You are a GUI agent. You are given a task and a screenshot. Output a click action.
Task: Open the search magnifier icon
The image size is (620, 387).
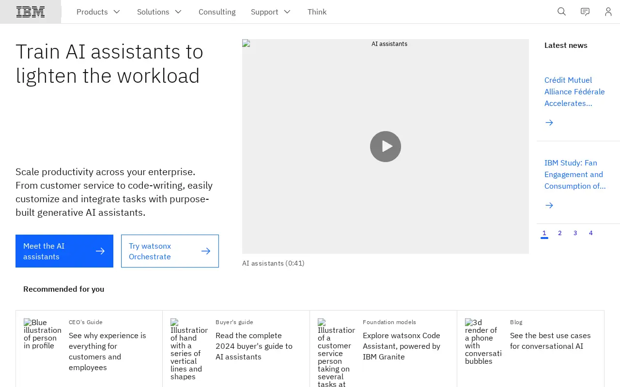(x=562, y=12)
